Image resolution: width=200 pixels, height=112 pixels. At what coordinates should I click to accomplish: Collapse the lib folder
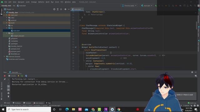click(7, 28)
